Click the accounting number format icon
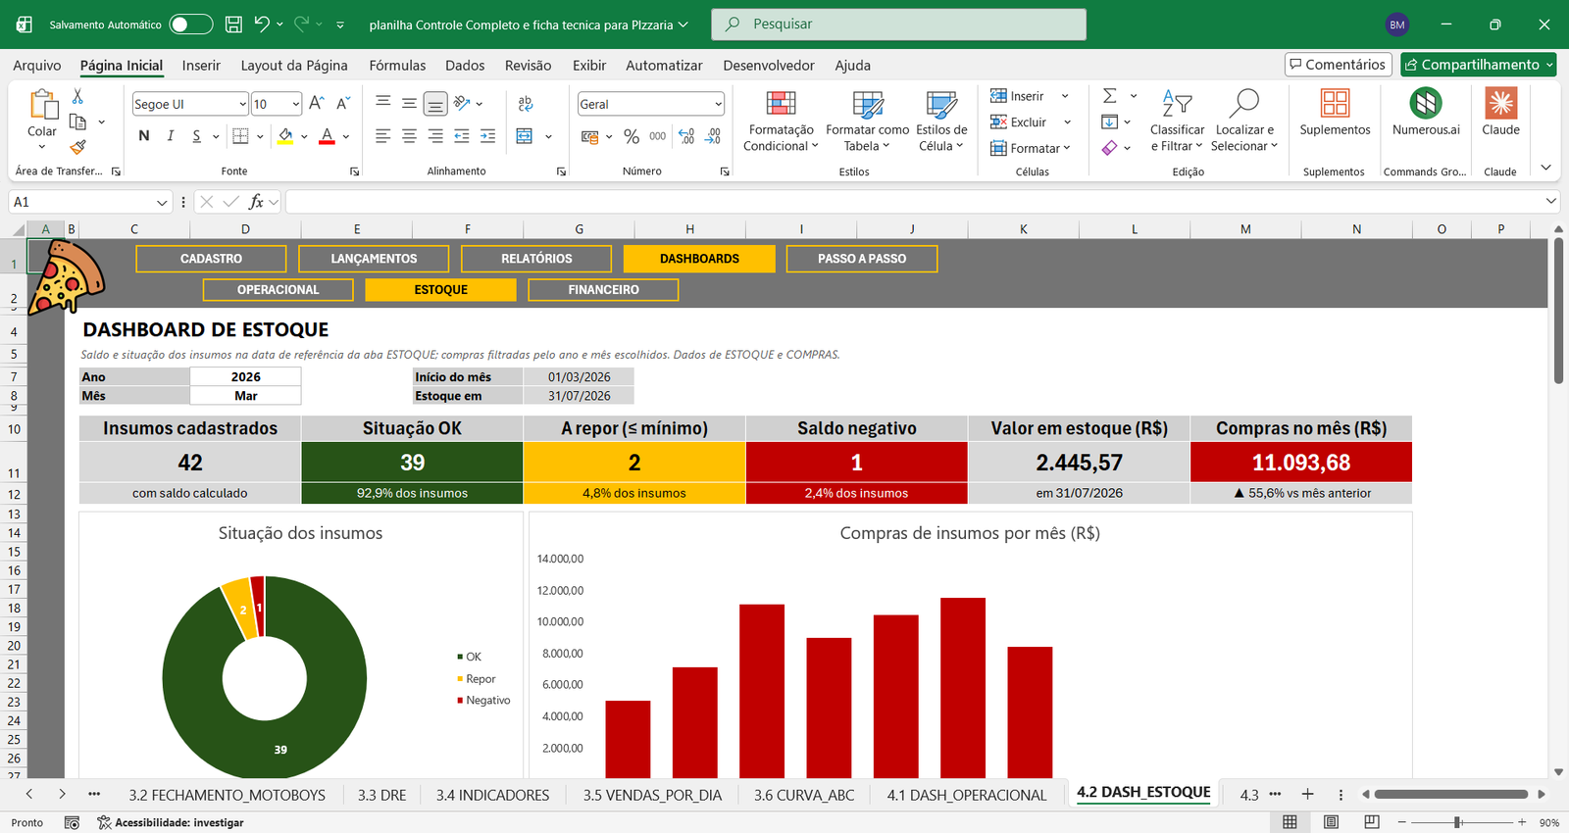The width and height of the screenshot is (1569, 833). pyautogui.click(x=589, y=136)
